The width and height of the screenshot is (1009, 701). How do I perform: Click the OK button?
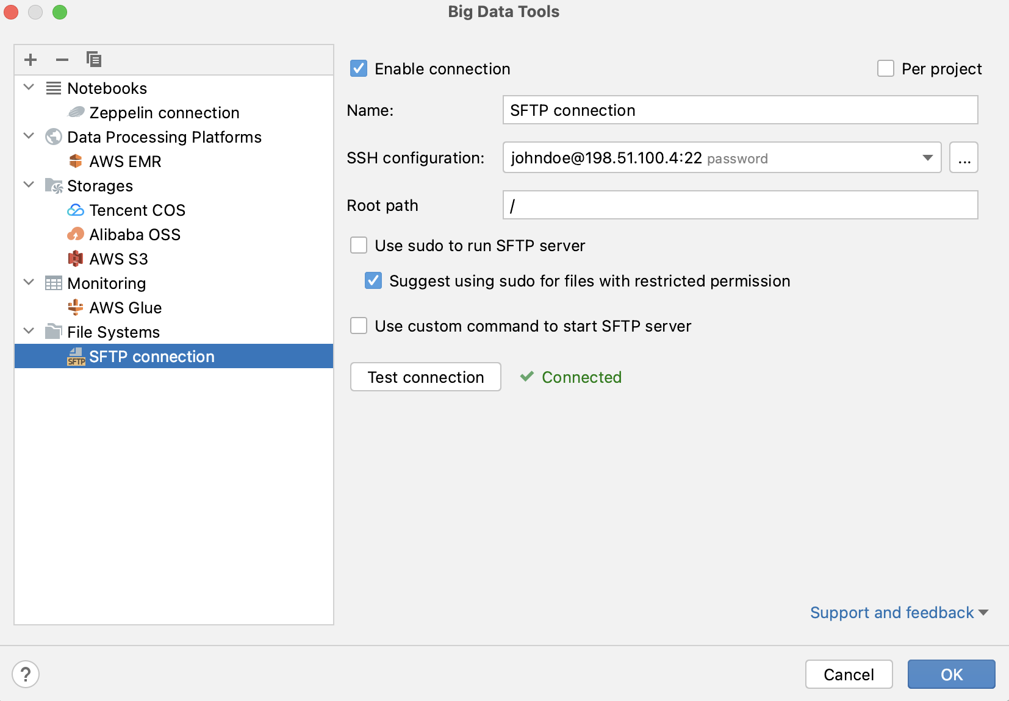(950, 674)
